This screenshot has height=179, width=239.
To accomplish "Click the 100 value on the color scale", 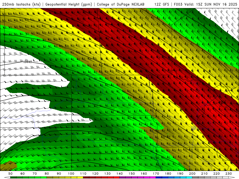I will [x=71, y=174].
